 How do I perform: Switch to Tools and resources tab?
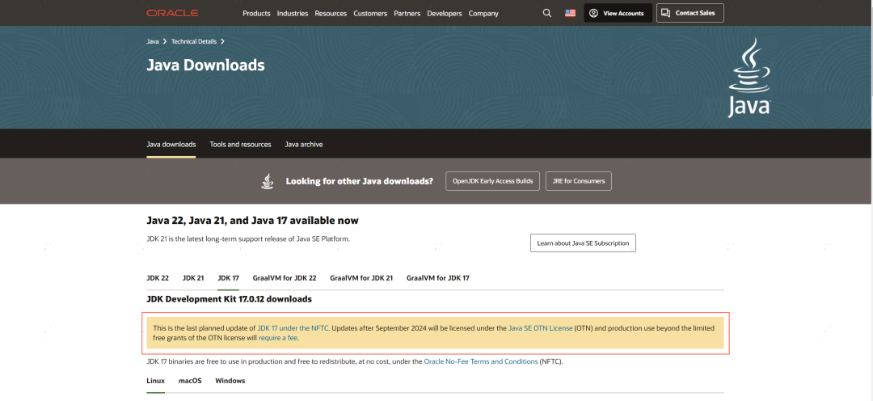pos(241,144)
